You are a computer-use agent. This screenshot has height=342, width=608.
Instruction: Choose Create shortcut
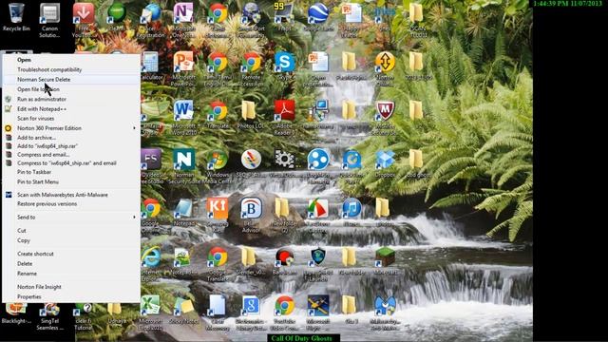pyautogui.click(x=71, y=254)
